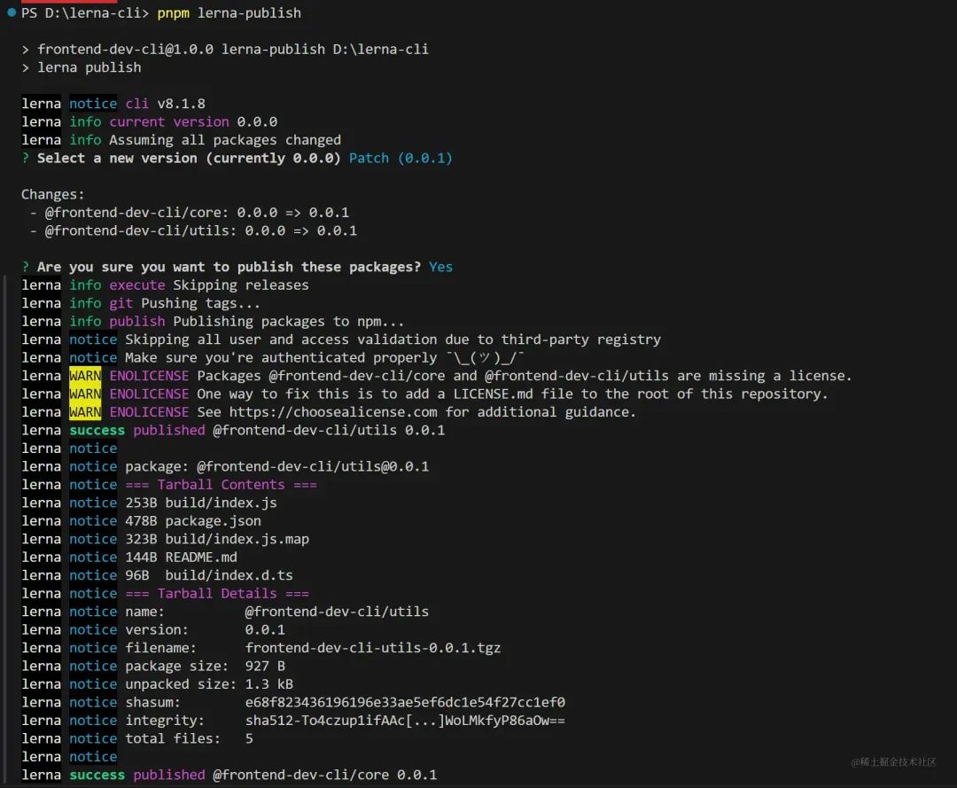
Task: Click the '> lerna publish' line
Action: (x=82, y=67)
